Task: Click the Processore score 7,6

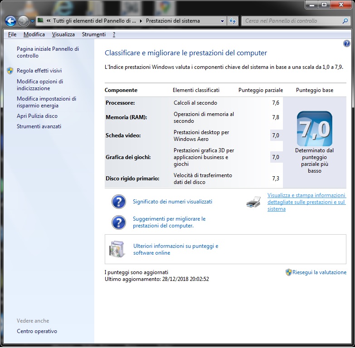Action: 276,103
